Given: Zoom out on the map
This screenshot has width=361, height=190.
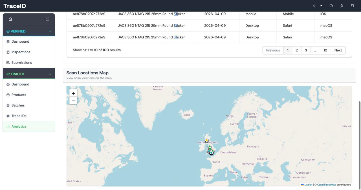Looking at the screenshot, I should (x=73, y=101).
